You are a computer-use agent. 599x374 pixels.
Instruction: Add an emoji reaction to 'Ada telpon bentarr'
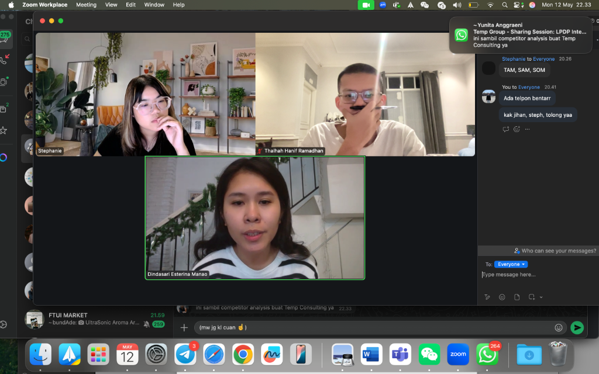coord(516,129)
